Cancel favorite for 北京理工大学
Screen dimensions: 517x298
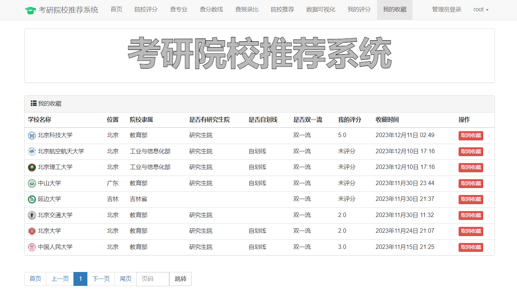coord(471,168)
